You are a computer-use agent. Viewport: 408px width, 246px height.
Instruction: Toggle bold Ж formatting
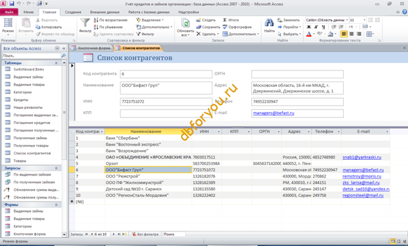point(309,27)
